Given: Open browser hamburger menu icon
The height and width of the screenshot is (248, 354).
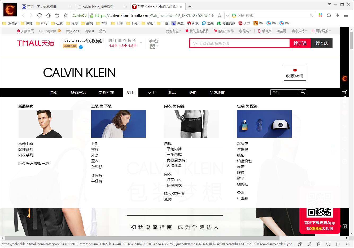Looking at the screenshot, I should click(346, 15).
